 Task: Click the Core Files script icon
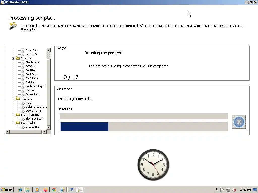coord(23,50)
